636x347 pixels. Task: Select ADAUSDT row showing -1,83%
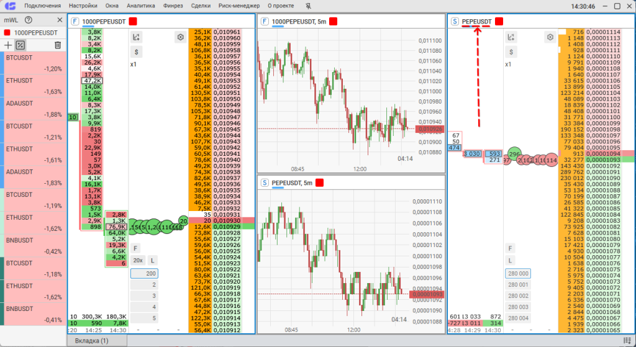(35, 177)
